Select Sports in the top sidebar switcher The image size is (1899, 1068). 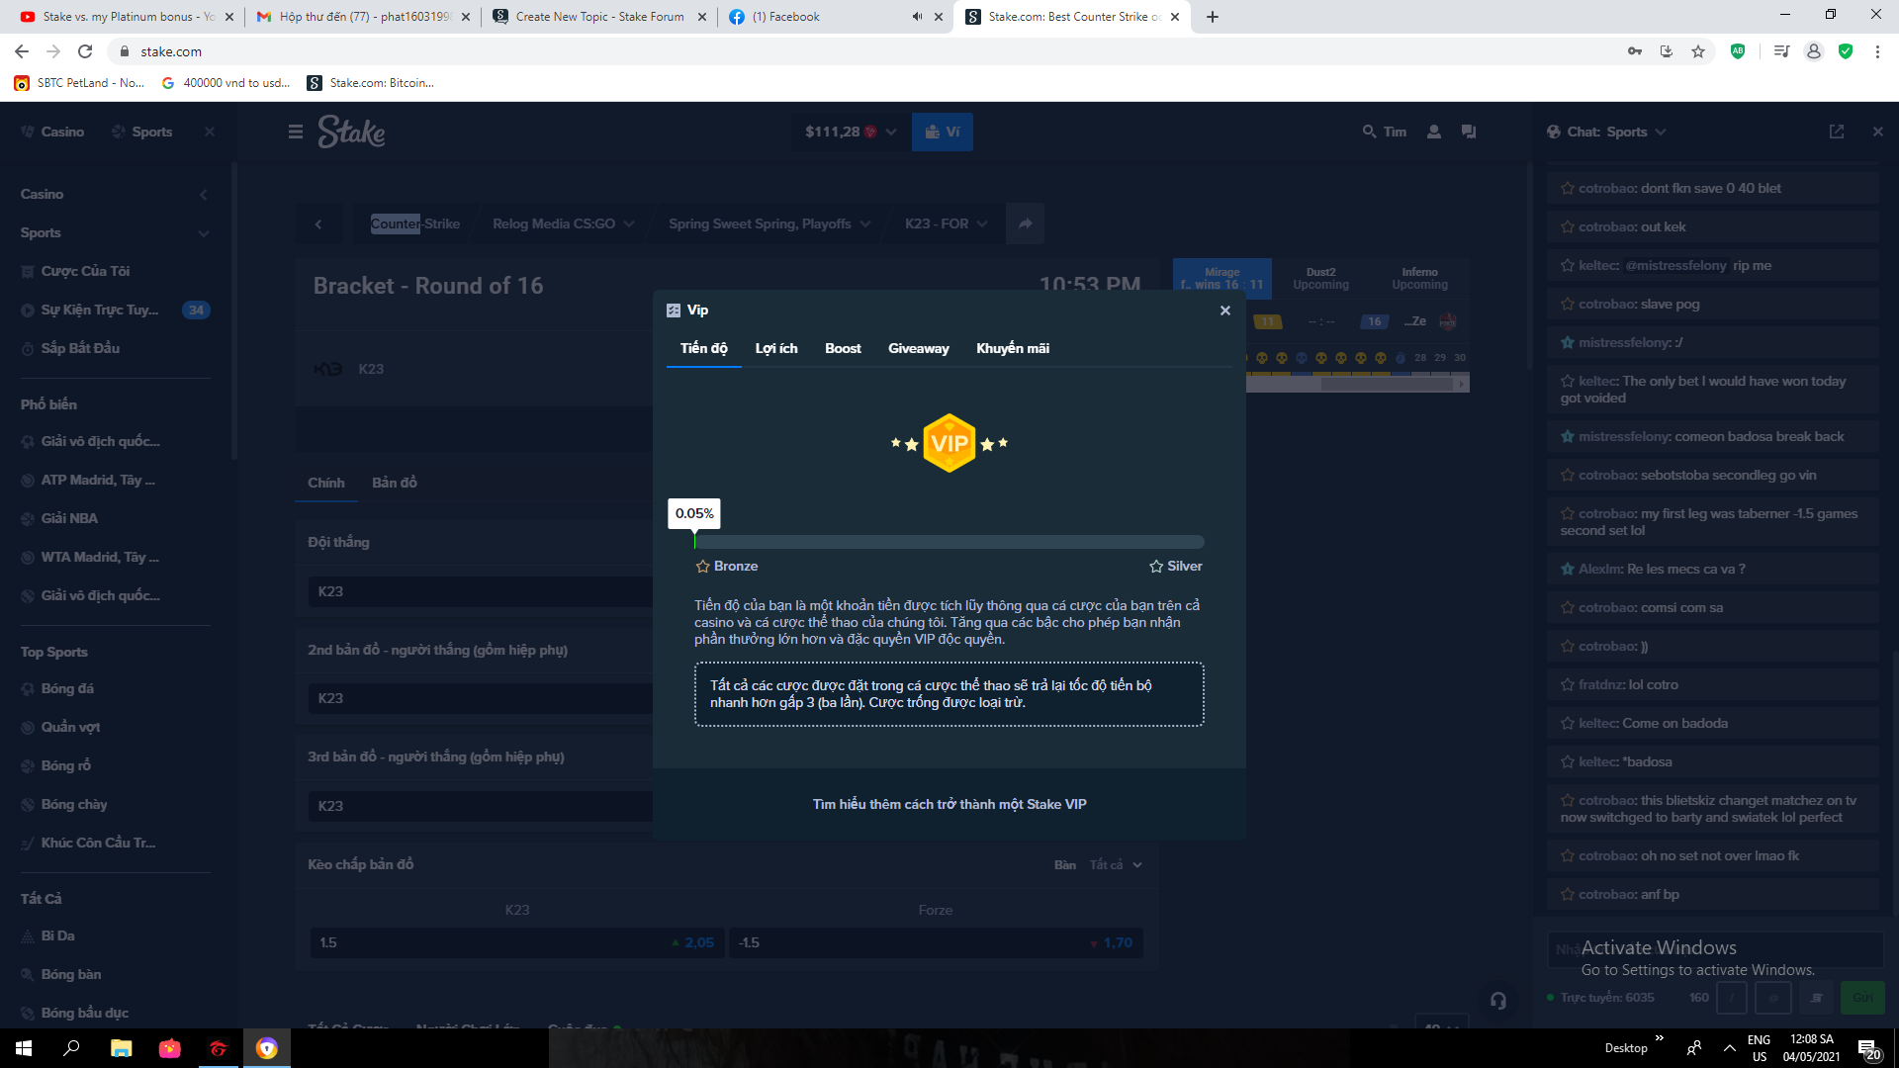pos(141,132)
